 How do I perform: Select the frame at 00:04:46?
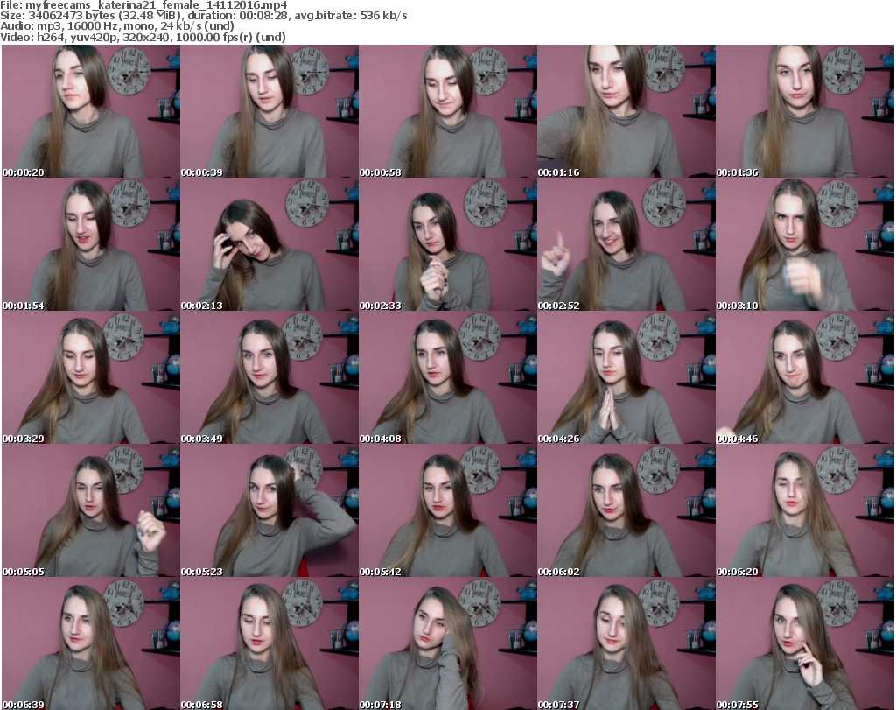point(805,378)
